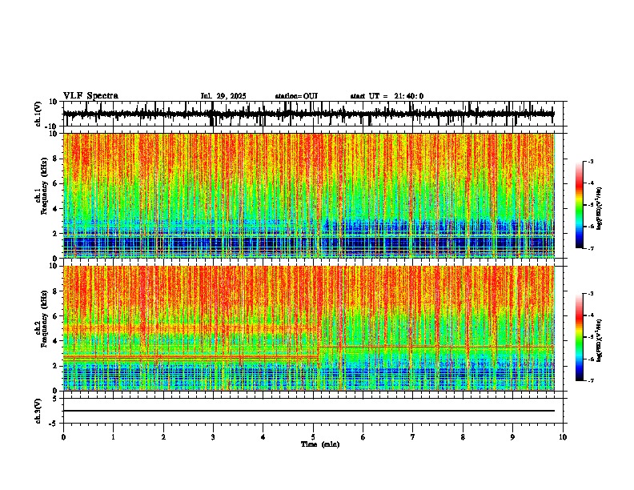Click the "station=OUI" header label
Screen dimensions: 634x490
pyautogui.click(x=296, y=96)
